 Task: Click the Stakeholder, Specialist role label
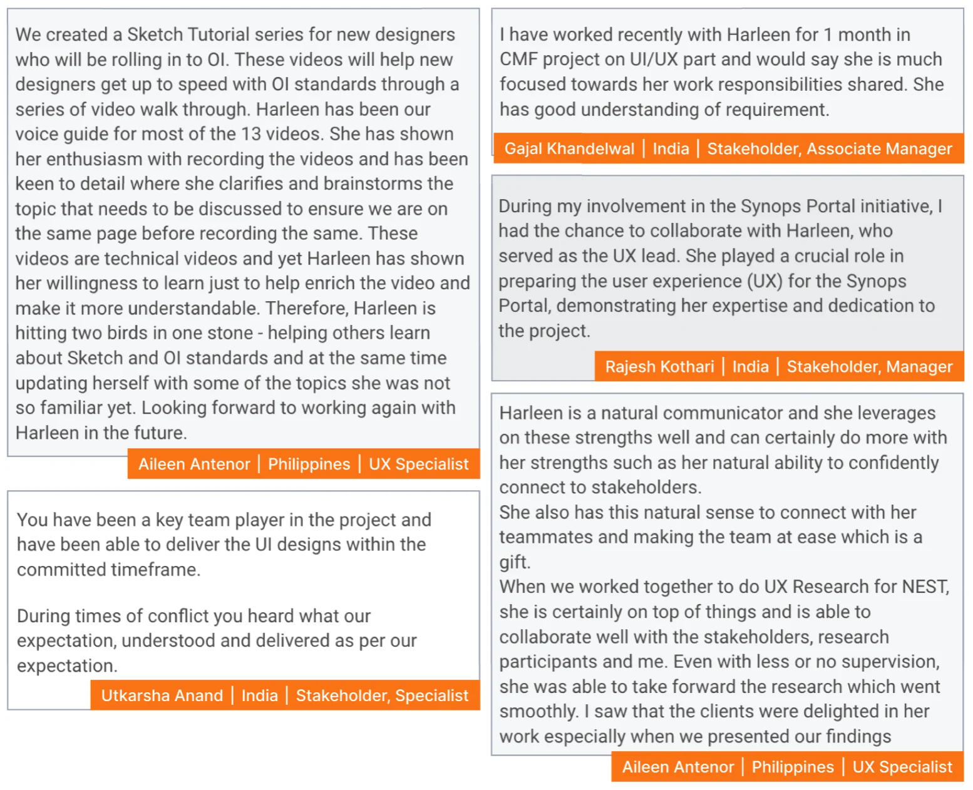(382, 695)
